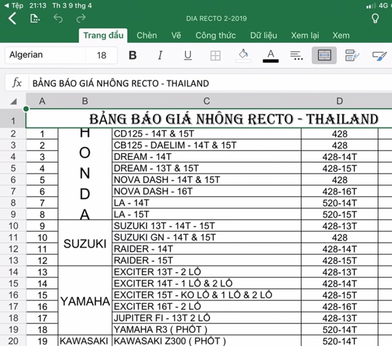Select cell EXCITER 15T - KO LỖ & 1 LỖ
The height and width of the screenshot is (346, 392).
click(x=206, y=295)
